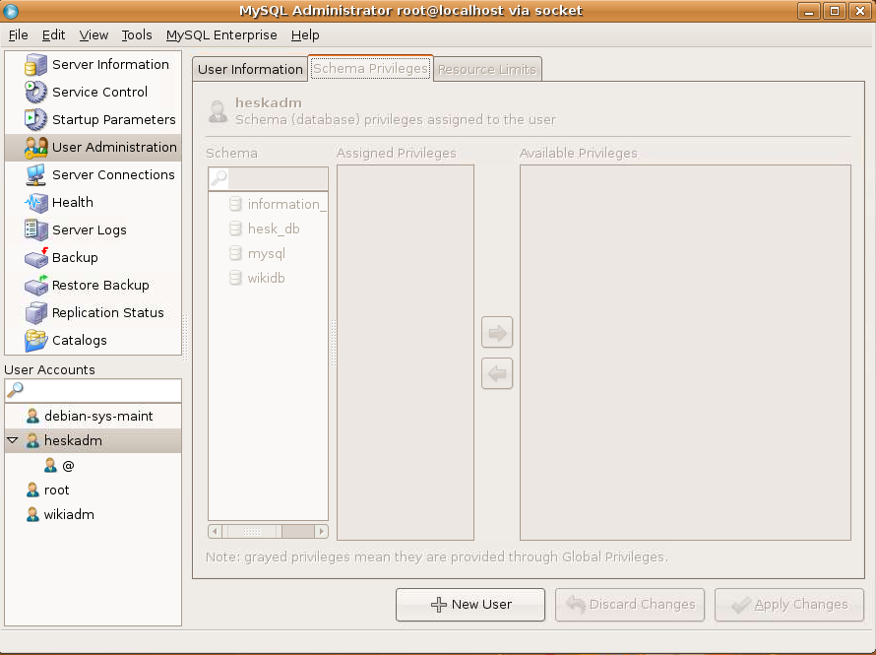Select the mysql schema name

267,254
